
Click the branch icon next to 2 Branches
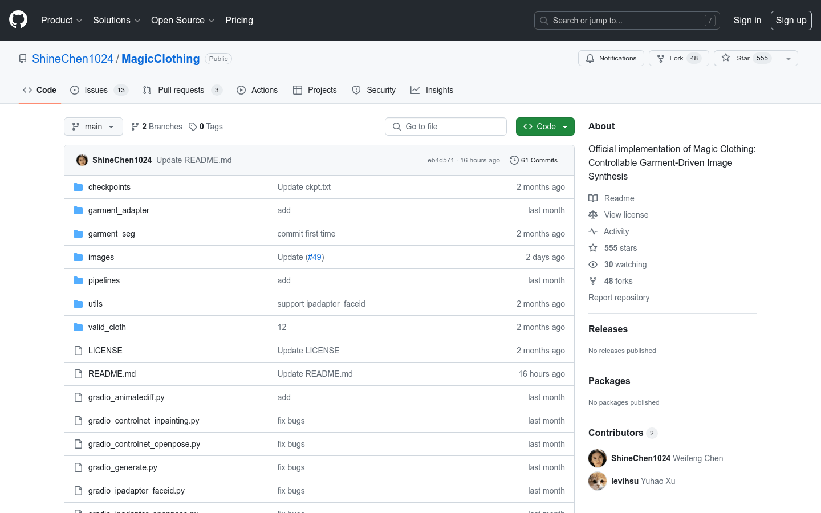[135, 127]
